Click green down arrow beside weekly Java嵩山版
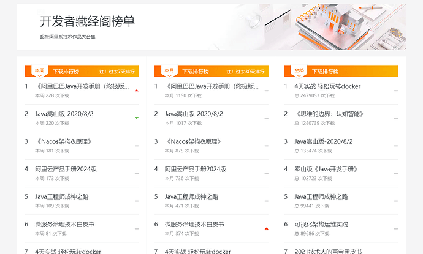423x254 pixels. click(x=137, y=118)
